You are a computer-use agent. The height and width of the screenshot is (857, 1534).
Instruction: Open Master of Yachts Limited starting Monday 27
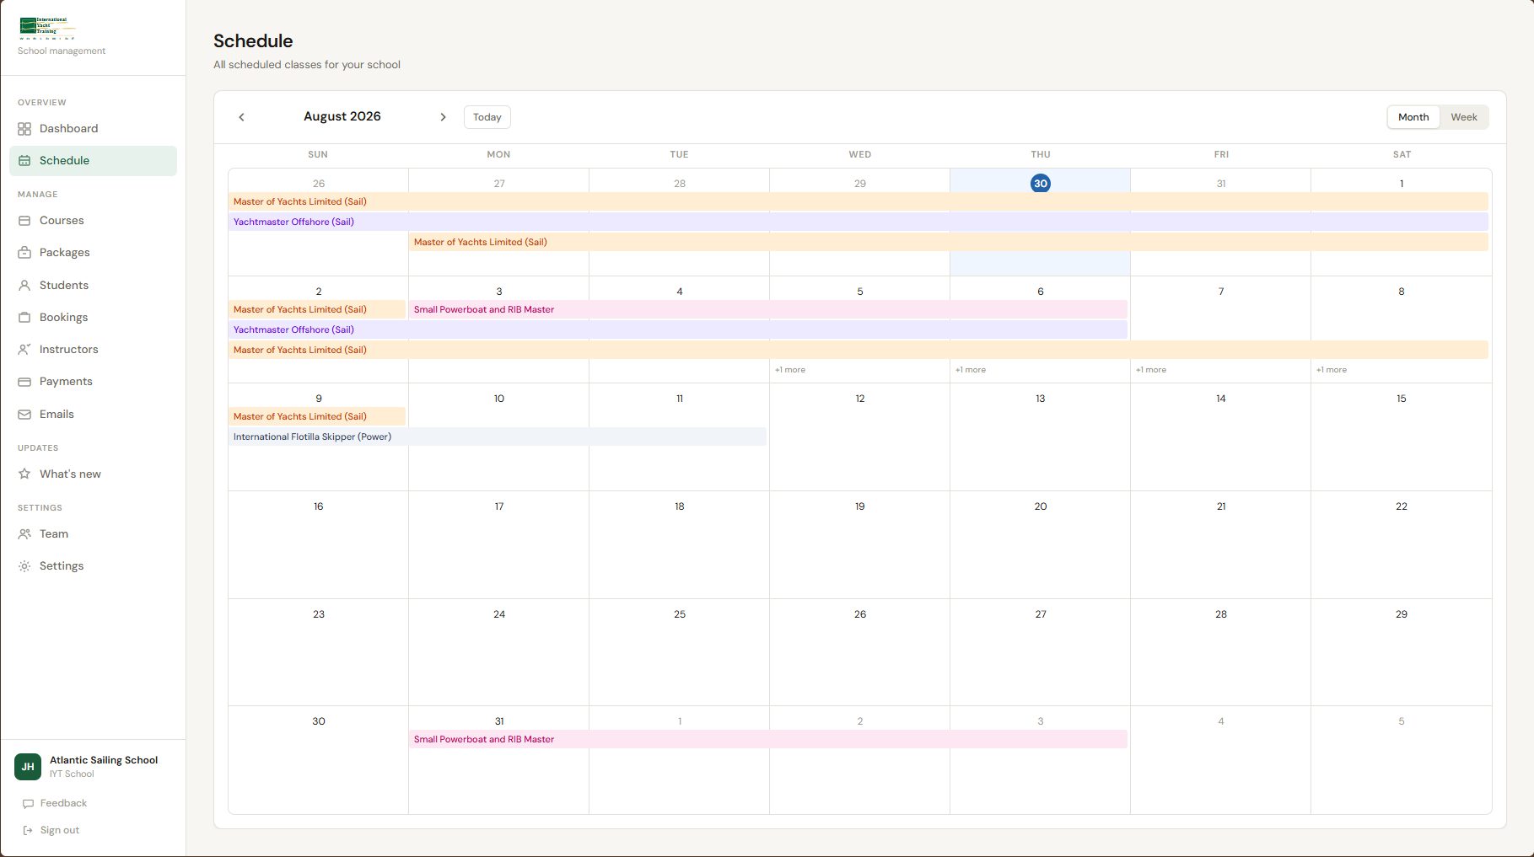click(949, 243)
